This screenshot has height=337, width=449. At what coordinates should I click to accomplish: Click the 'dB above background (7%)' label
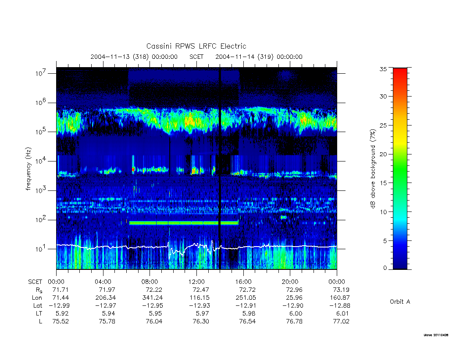tap(373, 168)
